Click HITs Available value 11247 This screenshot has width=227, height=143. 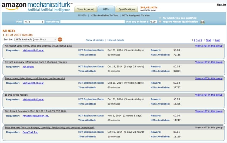177,120
